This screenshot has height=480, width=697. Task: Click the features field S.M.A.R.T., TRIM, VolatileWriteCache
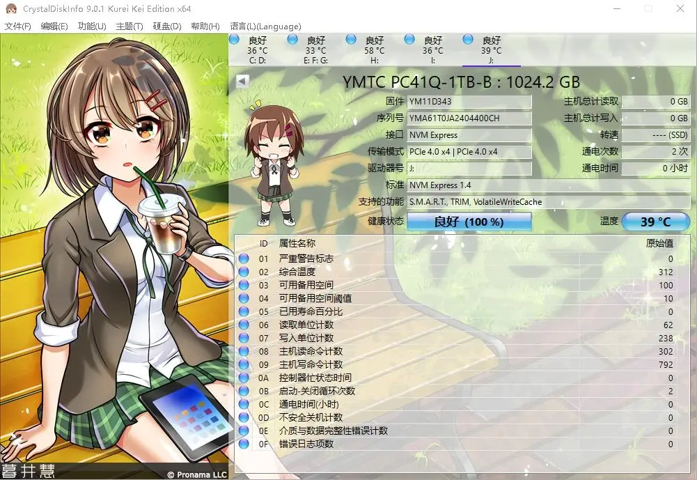tap(549, 202)
